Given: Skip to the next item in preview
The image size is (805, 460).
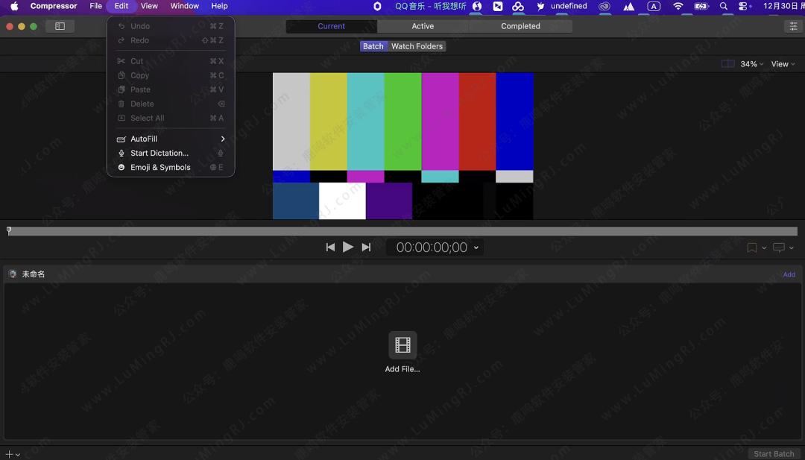Looking at the screenshot, I should coord(366,248).
